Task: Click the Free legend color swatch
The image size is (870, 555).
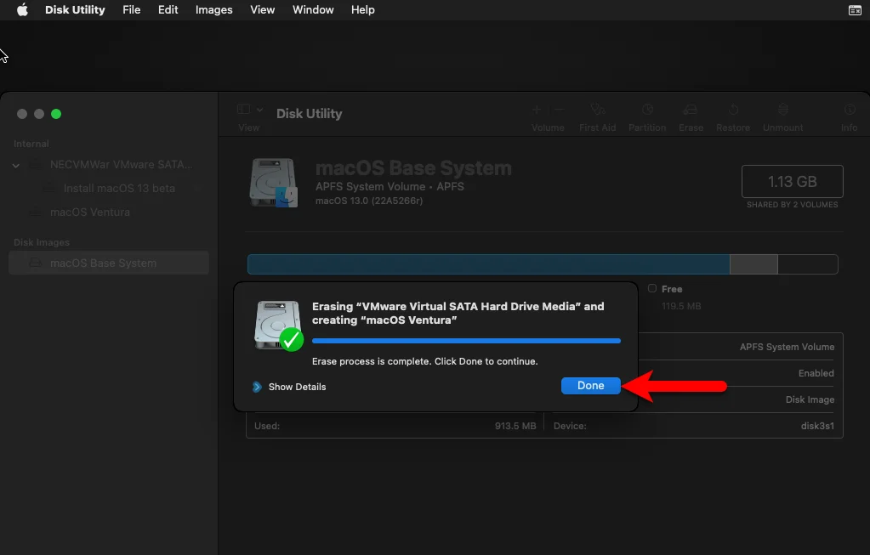Action: [x=652, y=288]
